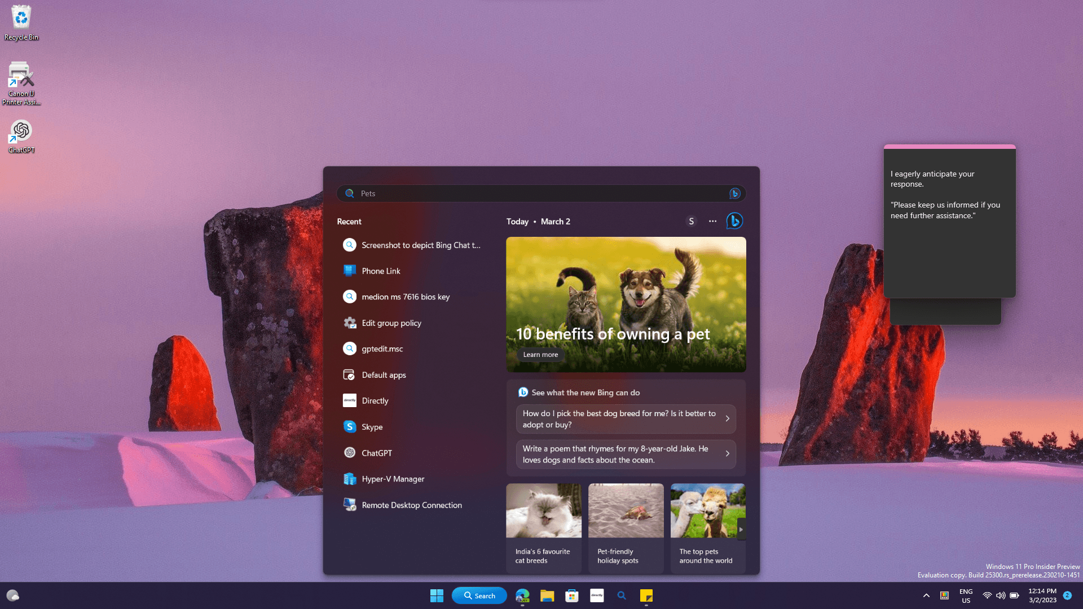Click Learn more on the pet benefits card
This screenshot has height=609, width=1083.
(x=540, y=355)
